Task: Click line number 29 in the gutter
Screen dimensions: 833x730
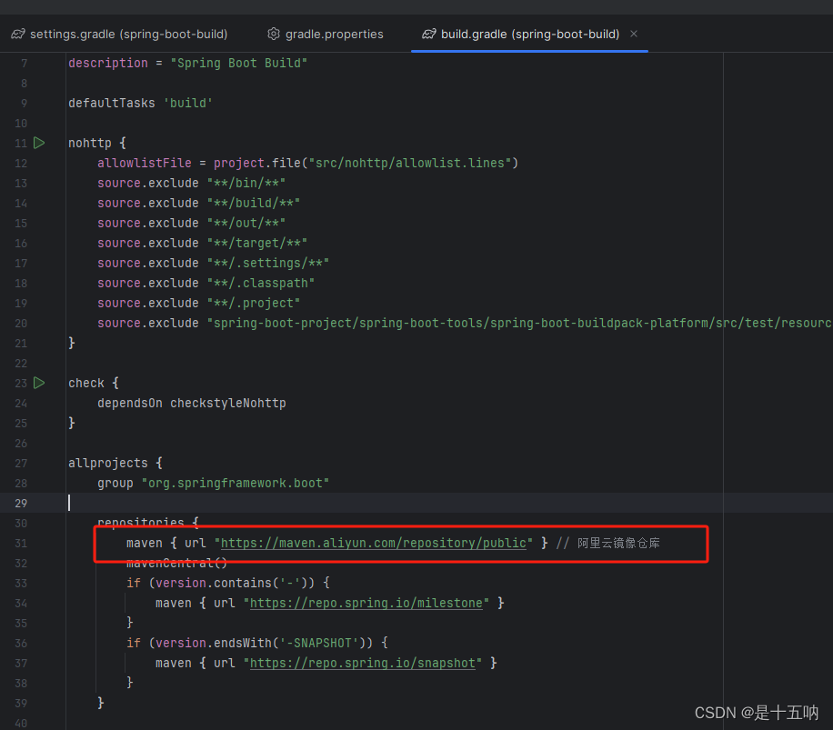Action: 20,503
